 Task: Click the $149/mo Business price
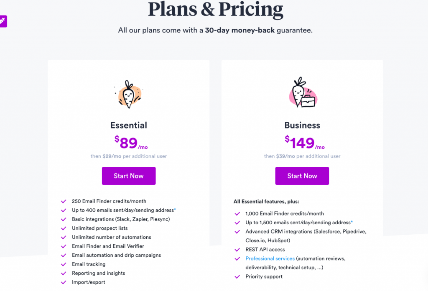(305, 142)
